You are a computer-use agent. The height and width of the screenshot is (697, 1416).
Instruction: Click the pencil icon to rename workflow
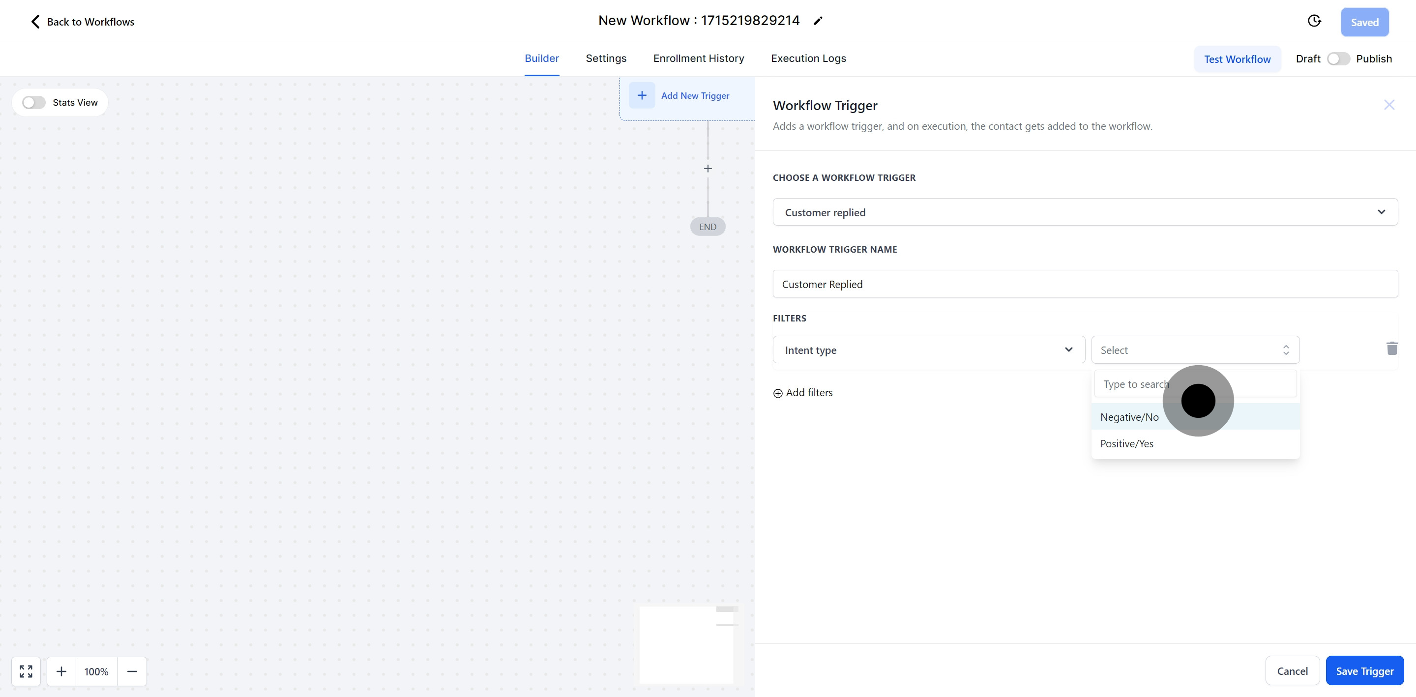pos(818,21)
